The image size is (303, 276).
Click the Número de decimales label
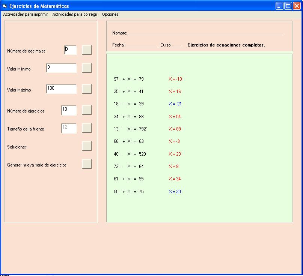tap(26, 51)
